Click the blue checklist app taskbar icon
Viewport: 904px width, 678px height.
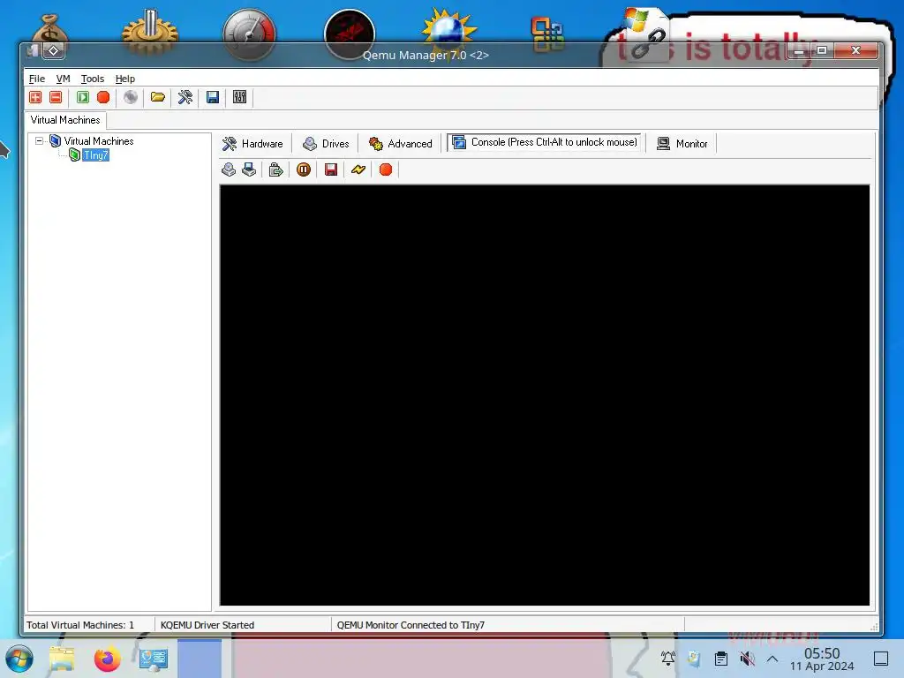click(154, 659)
